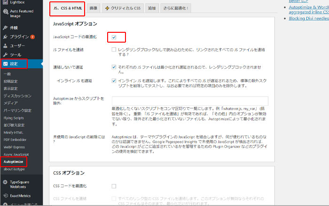Open Autoptimize settings entry
Screen dimensions: 329x206
point(13,162)
